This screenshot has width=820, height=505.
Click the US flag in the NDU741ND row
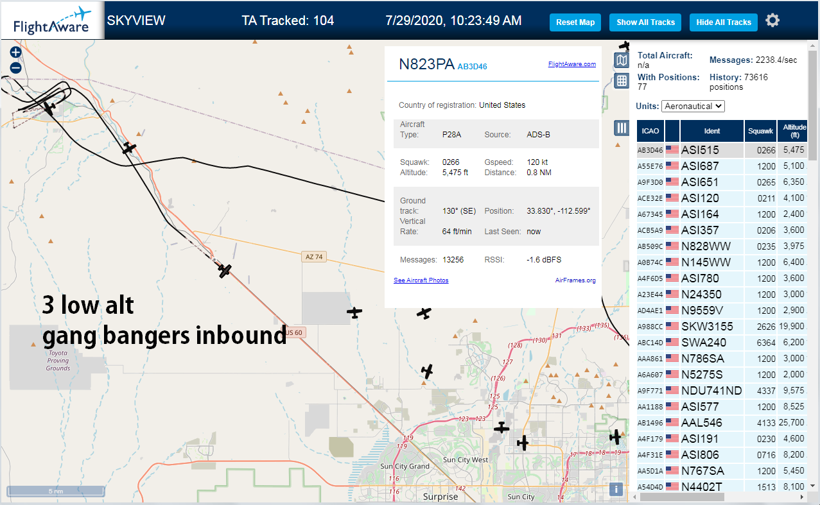tap(672, 391)
